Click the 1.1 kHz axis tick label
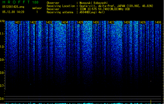This screenshot has height=104, width=164. [x=2, y=34]
